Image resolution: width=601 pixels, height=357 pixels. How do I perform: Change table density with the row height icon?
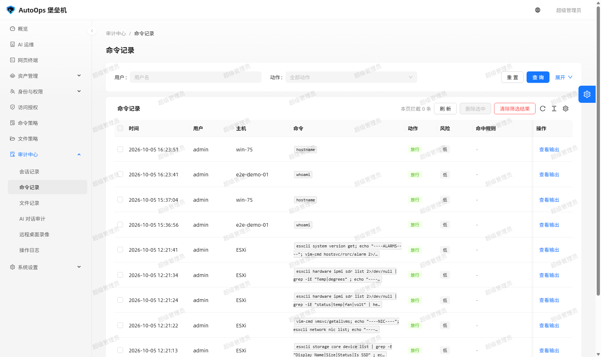(554, 109)
